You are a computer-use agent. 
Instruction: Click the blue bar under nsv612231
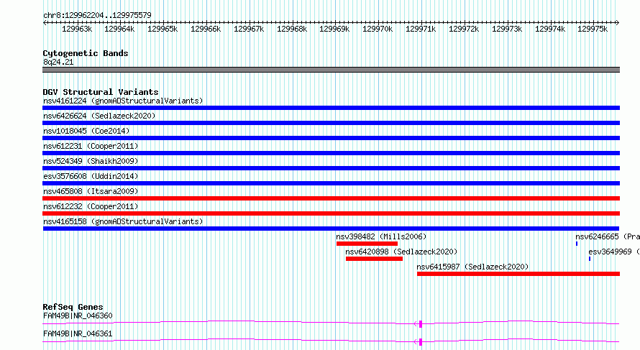click(331, 153)
